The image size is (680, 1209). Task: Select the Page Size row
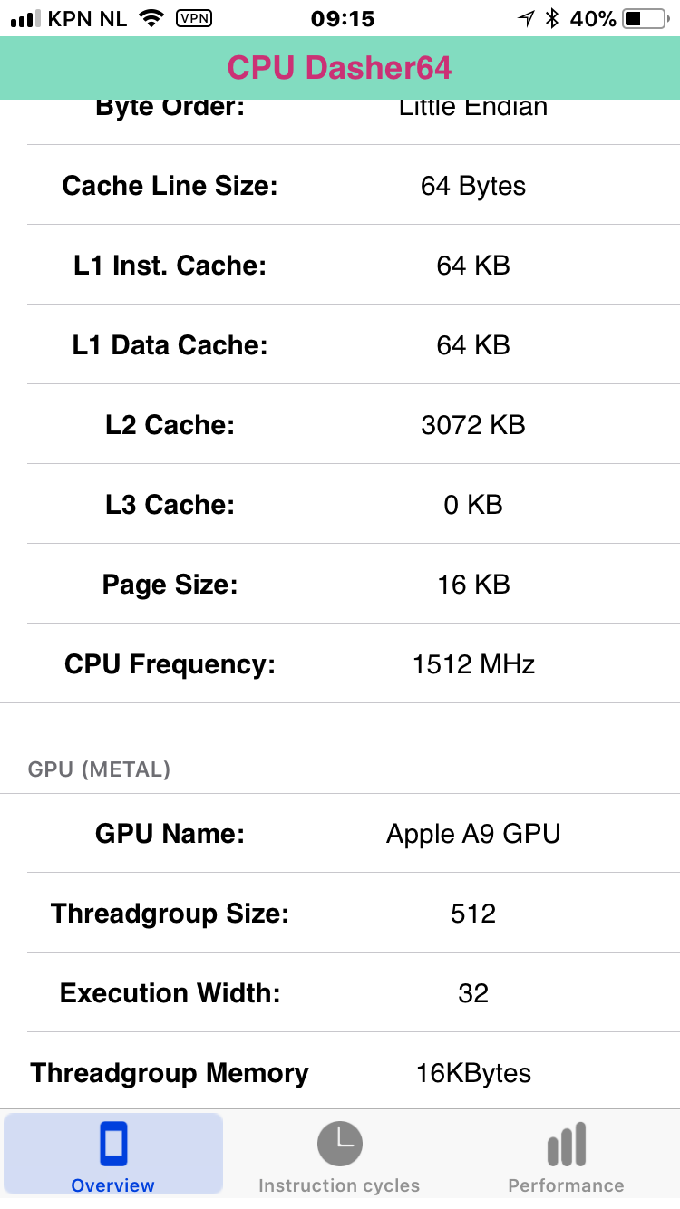[340, 585]
